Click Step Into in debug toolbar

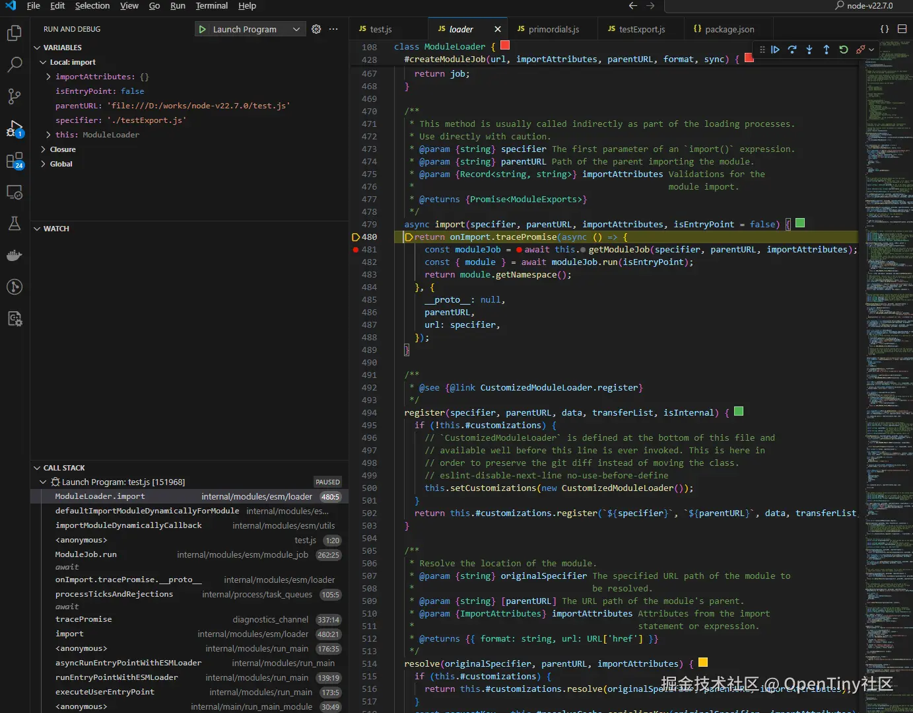[809, 50]
